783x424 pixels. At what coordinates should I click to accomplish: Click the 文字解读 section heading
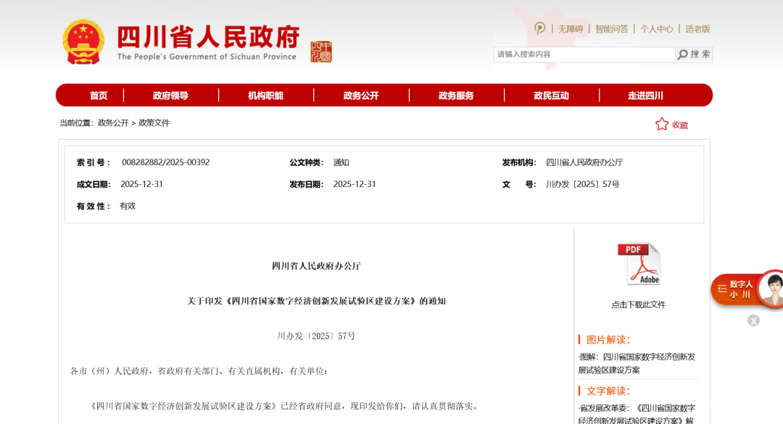click(x=608, y=391)
